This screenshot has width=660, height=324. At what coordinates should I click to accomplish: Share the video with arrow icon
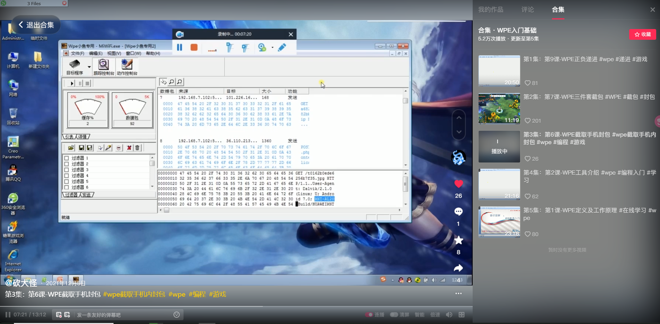458,268
